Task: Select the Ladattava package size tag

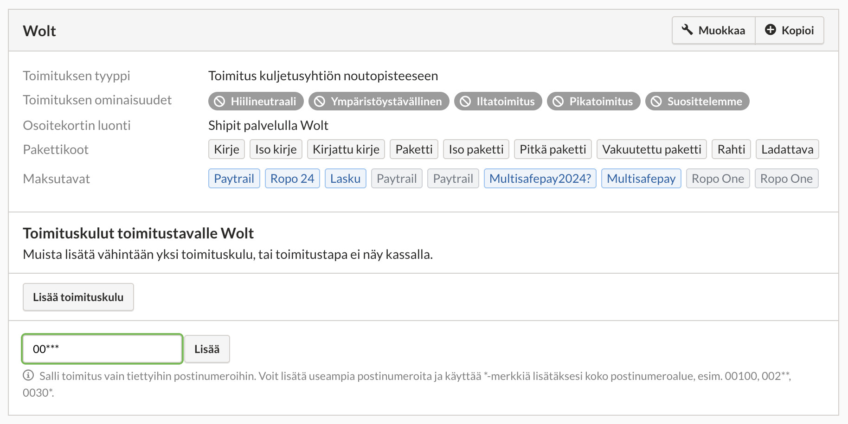Action: 788,149
